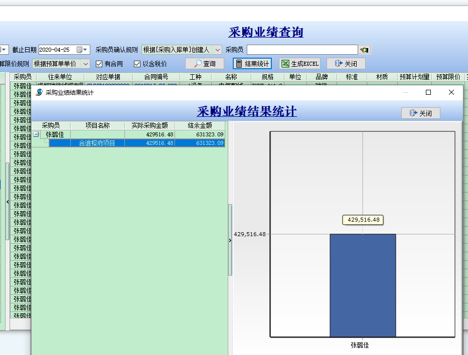This screenshot has width=468, height=355.
Task: Select the 合谊榕府项目 row
Action: tap(97, 143)
